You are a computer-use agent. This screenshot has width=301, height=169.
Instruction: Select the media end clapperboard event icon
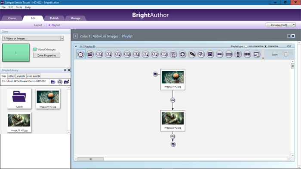90,54
